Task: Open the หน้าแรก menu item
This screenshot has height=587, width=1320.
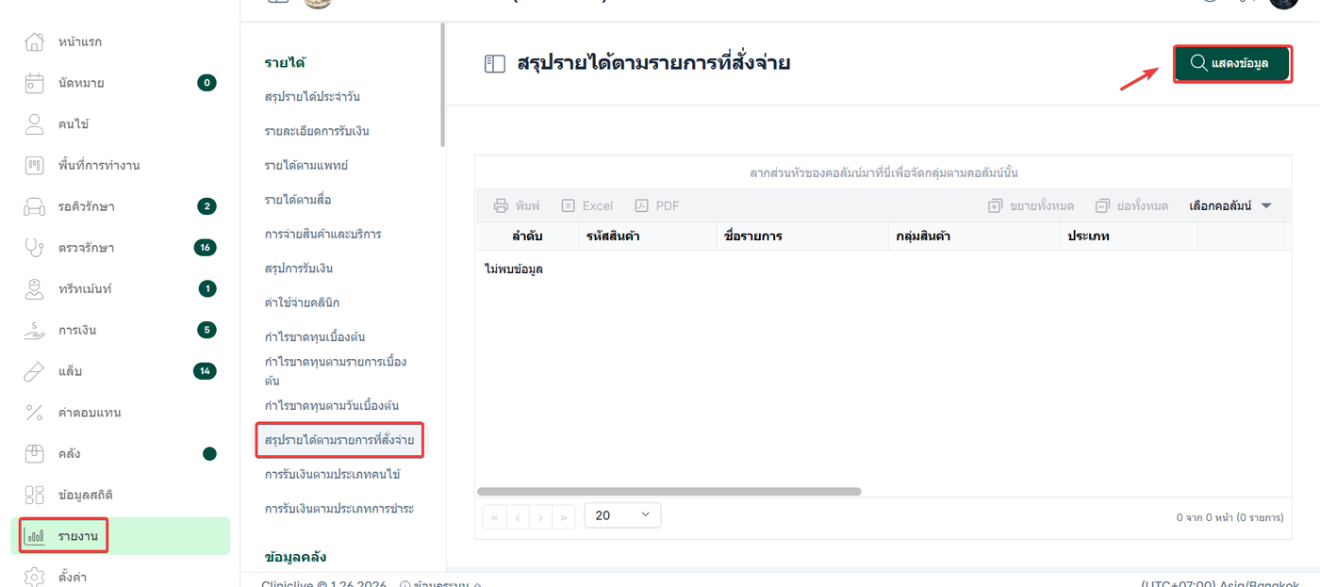Action: pos(121,41)
